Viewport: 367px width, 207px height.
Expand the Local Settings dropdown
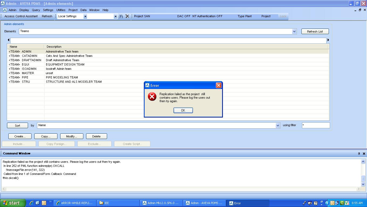[85, 16]
